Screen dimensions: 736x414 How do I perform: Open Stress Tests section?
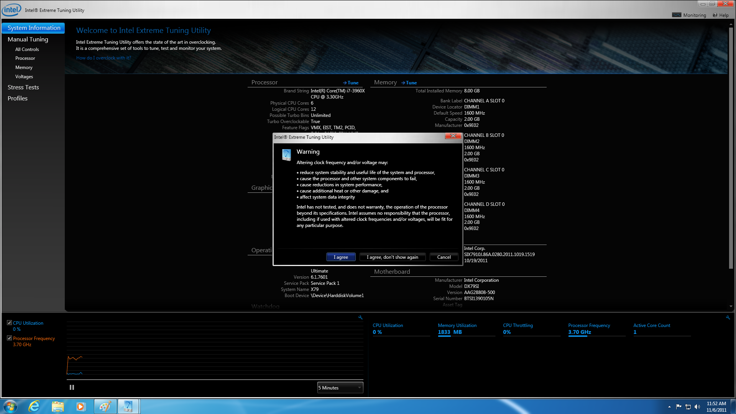click(x=23, y=87)
